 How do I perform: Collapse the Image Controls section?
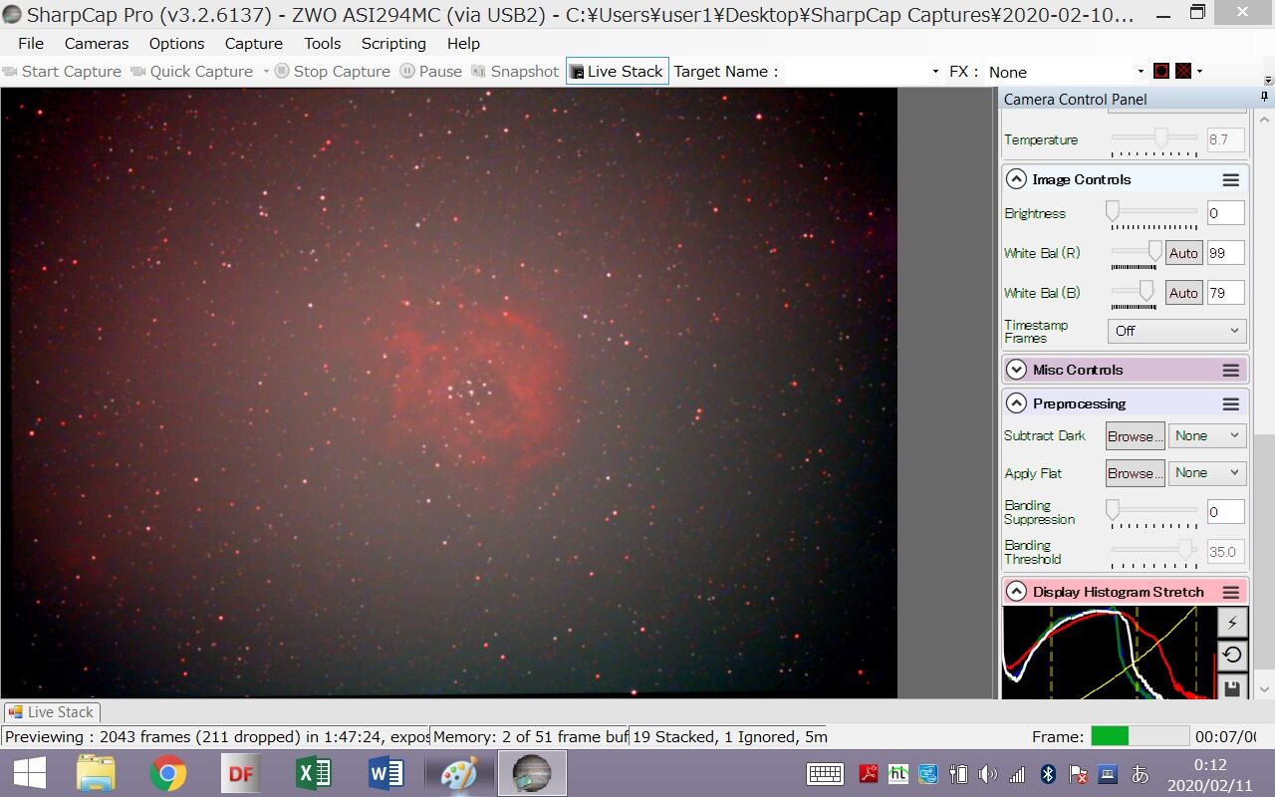click(1016, 179)
